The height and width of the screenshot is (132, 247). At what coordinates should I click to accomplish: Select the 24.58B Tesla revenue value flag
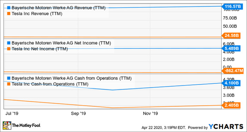tap(231, 36)
